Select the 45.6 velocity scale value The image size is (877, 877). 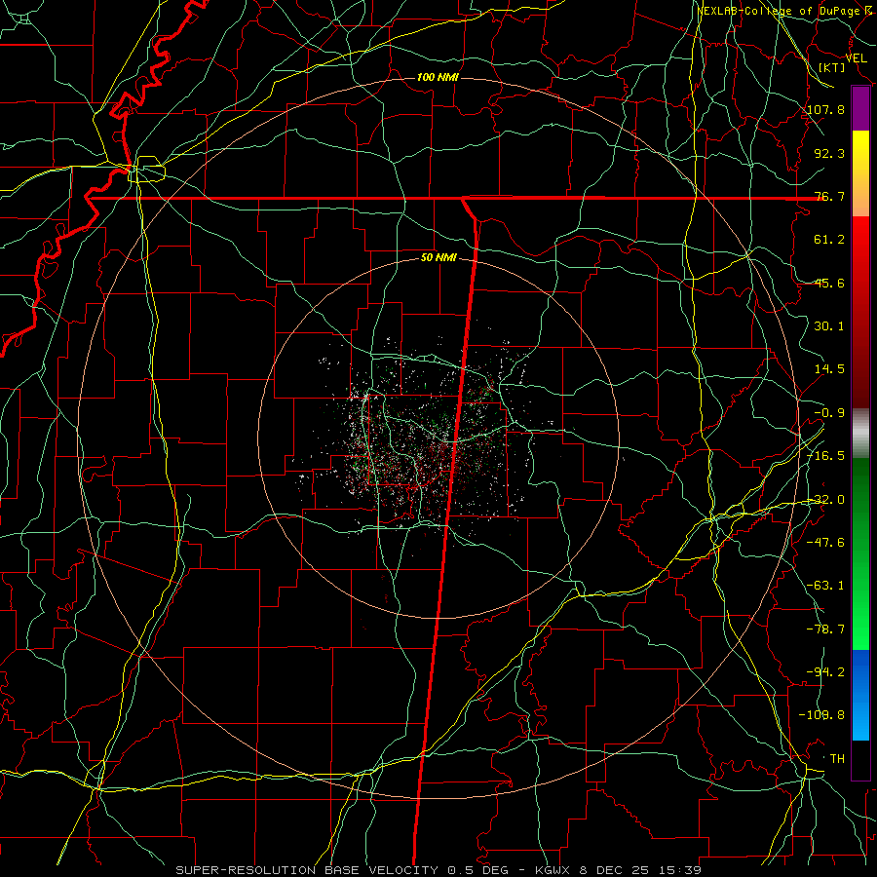(x=829, y=283)
